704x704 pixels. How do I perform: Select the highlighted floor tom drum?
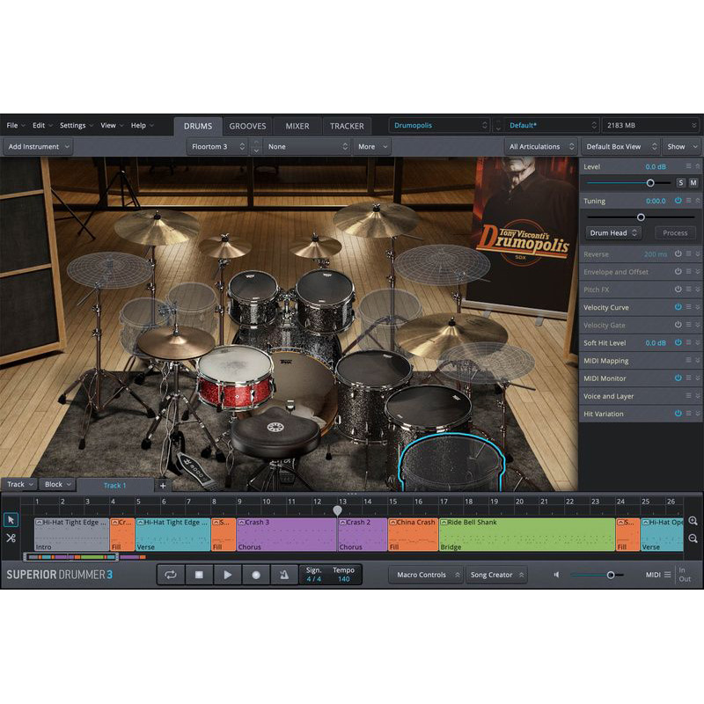click(x=451, y=463)
